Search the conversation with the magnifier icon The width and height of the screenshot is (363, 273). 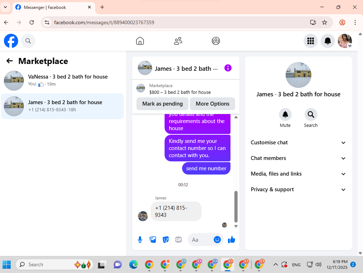point(311,114)
